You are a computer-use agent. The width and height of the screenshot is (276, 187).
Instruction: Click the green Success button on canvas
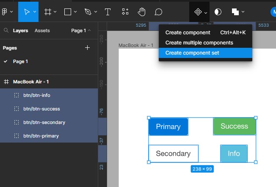pos(234,126)
